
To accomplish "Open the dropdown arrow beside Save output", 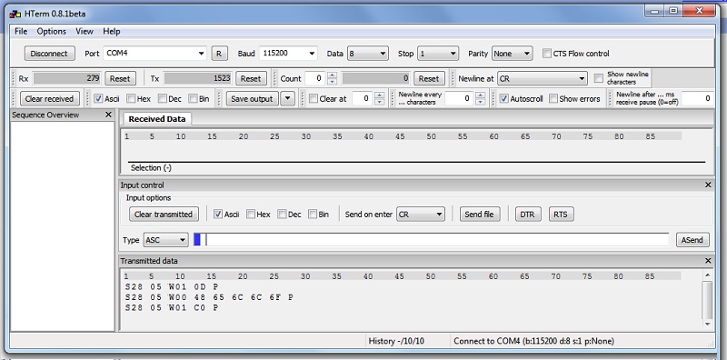I will coord(287,98).
